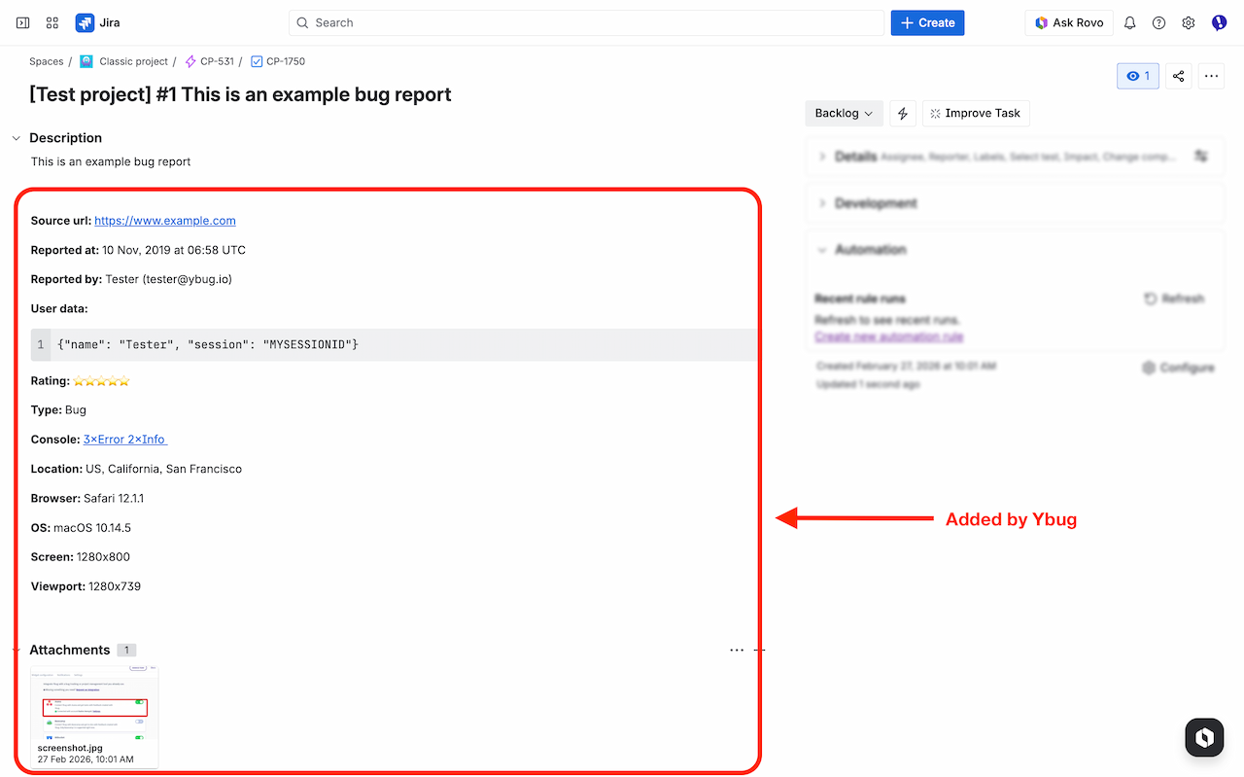Click the fifth rating star
Viewport: 1244px width, 777px height.
click(x=123, y=379)
